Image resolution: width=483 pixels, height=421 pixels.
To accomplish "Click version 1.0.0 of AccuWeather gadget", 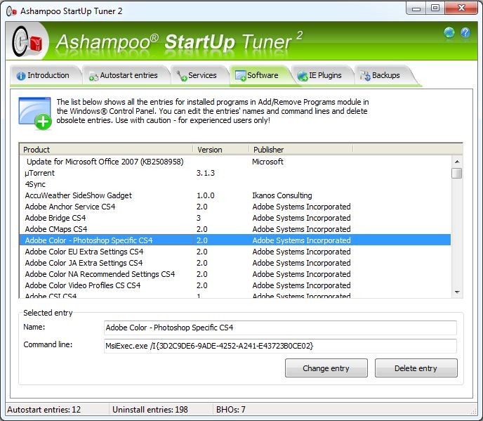I will (206, 195).
